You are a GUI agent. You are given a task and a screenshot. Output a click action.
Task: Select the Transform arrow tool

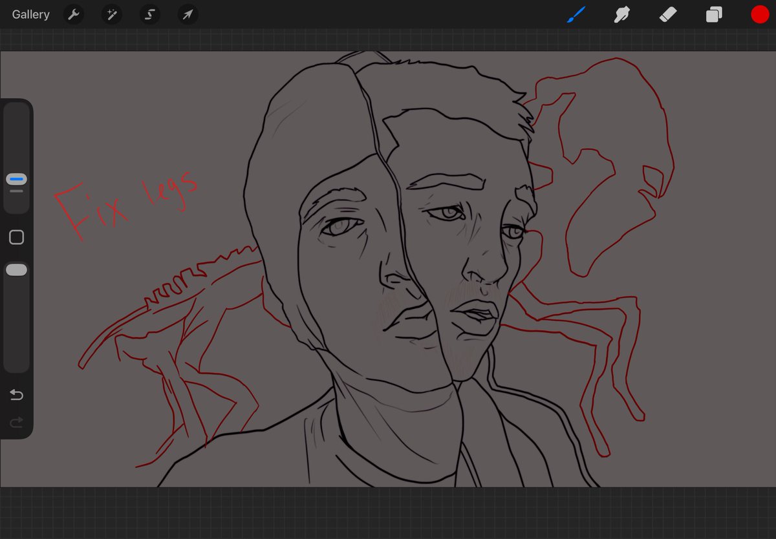coord(187,14)
